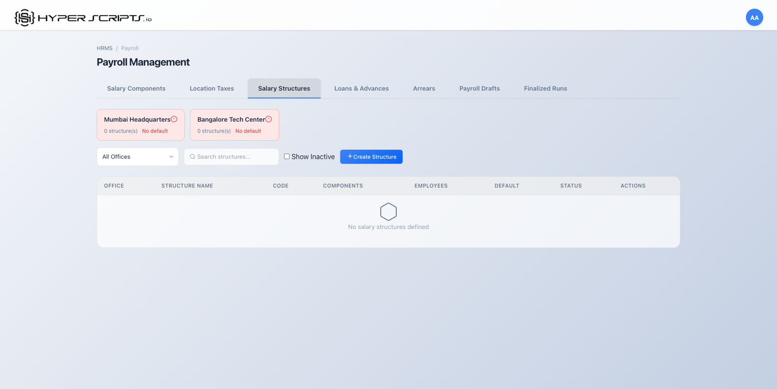The width and height of the screenshot is (777, 389).
Task: Select the Arrears tab
Action: pos(424,88)
